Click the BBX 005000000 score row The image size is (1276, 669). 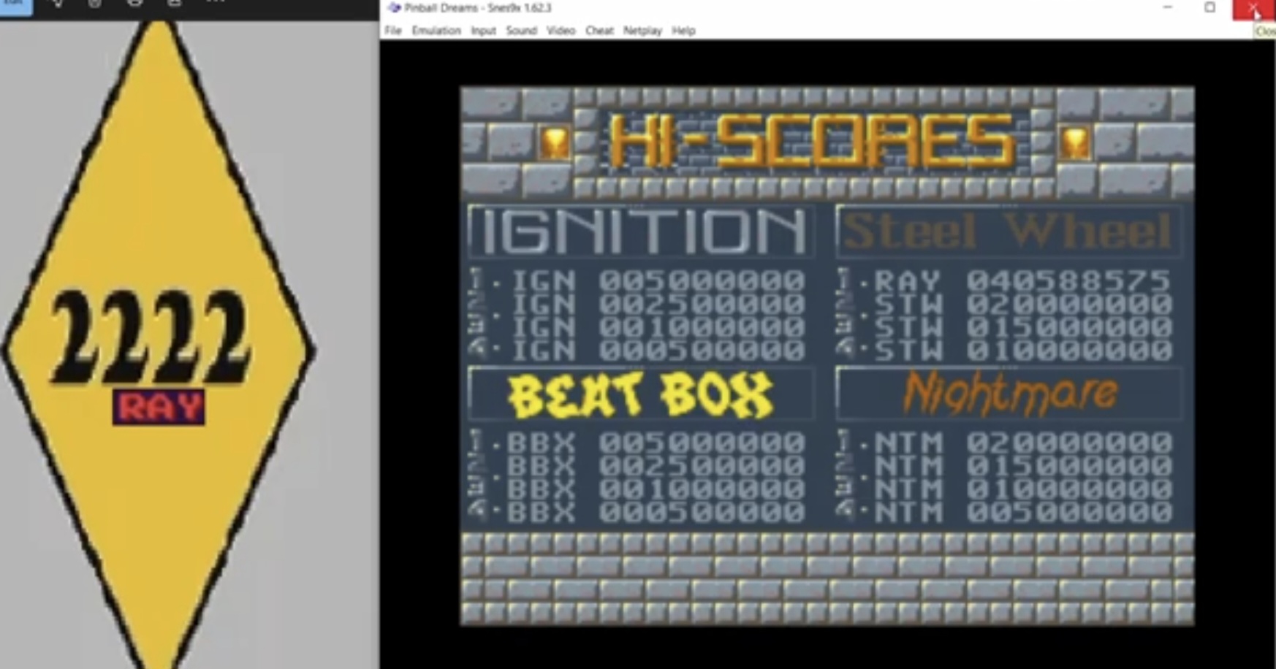click(637, 443)
